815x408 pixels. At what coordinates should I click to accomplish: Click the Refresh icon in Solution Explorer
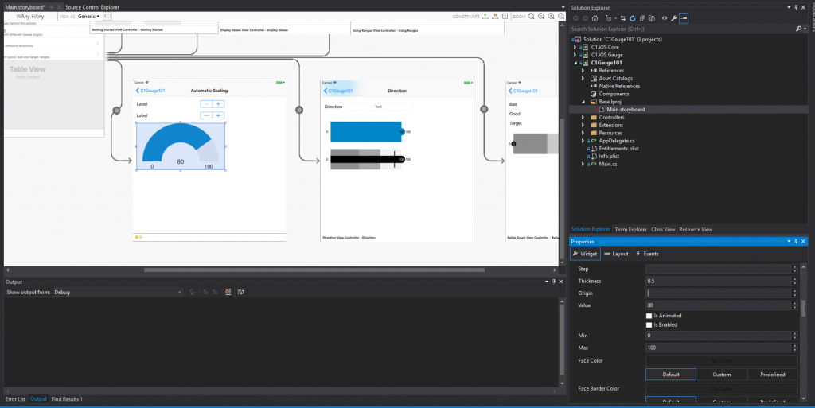(x=633, y=18)
